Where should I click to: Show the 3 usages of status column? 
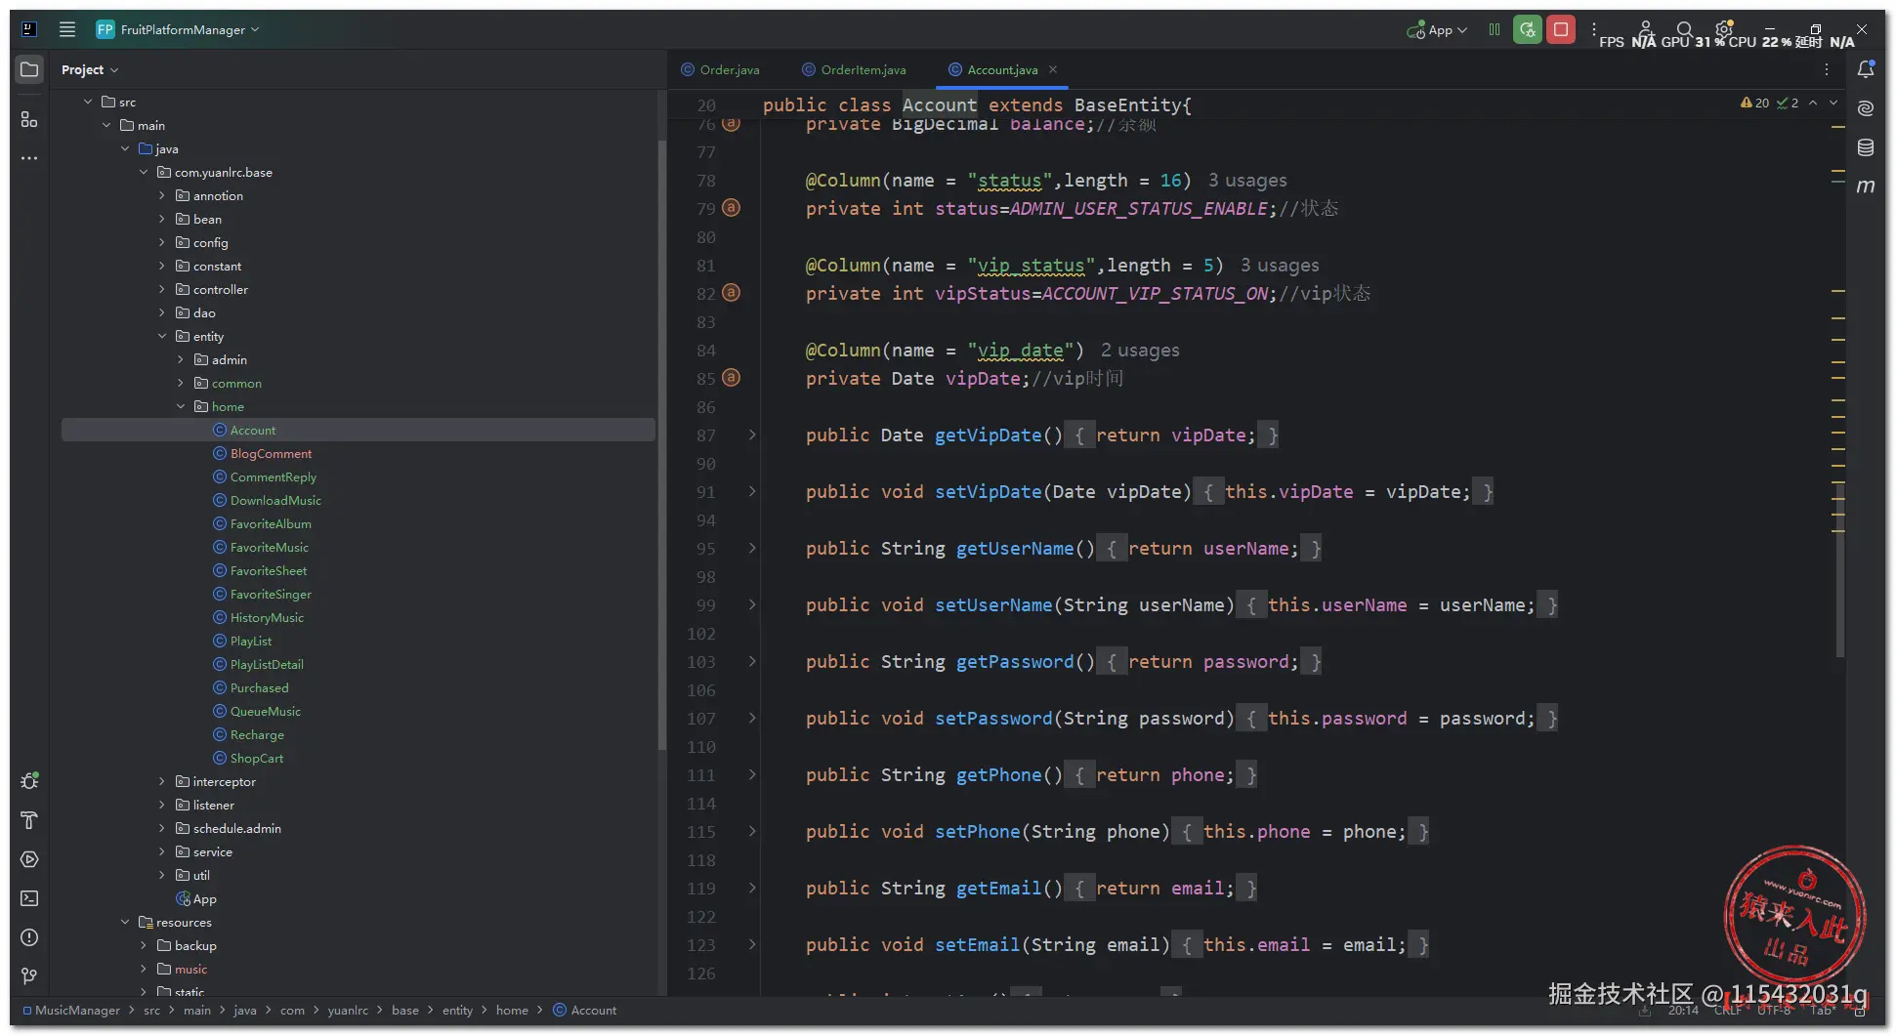coord(1247,180)
